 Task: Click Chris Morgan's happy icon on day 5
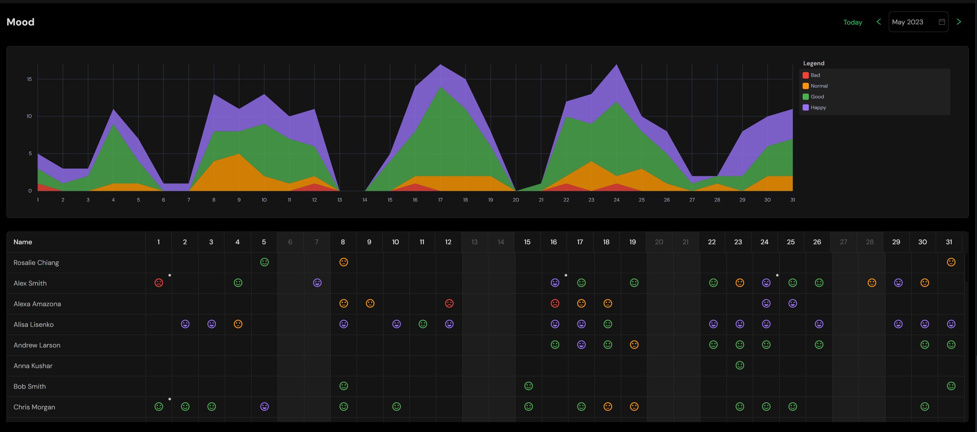coord(264,407)
